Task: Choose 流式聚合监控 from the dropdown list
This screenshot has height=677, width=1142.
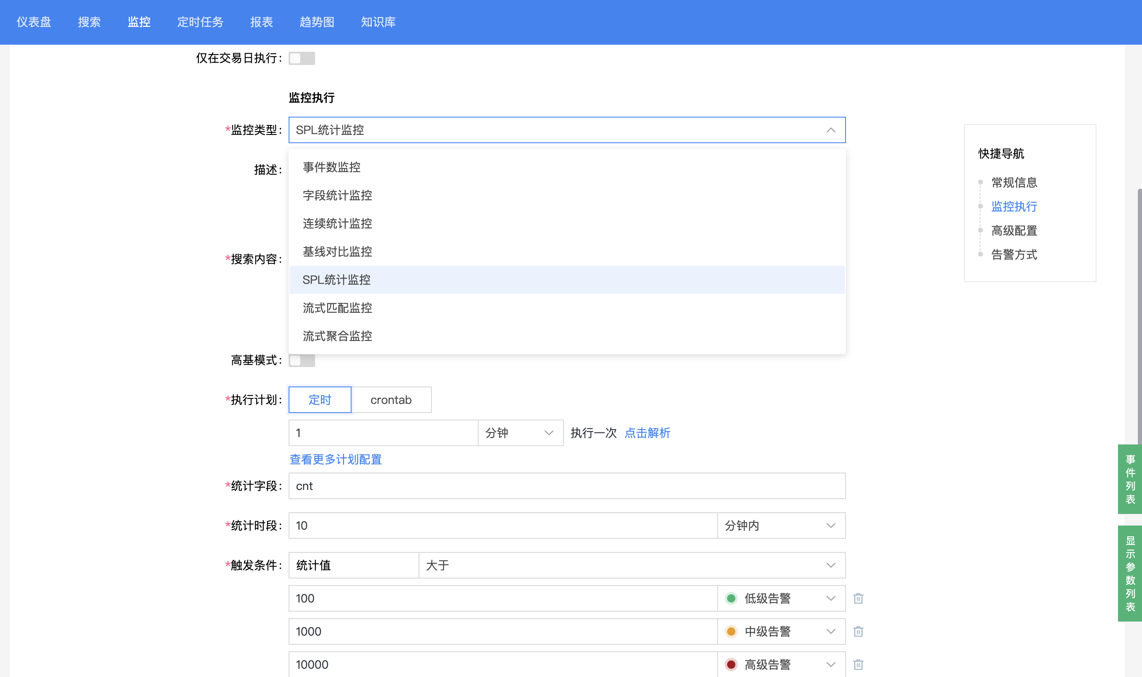Action: pyautogui.click(x=567, y=336)
